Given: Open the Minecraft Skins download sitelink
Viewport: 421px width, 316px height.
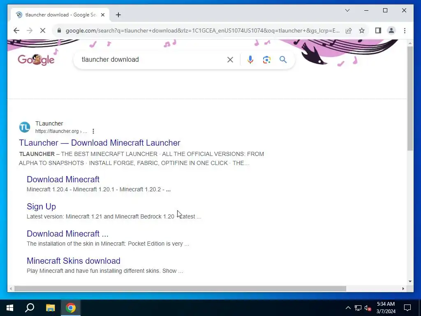Looking at the screenshot, I should pyautogui.click(x=74, y=260).
